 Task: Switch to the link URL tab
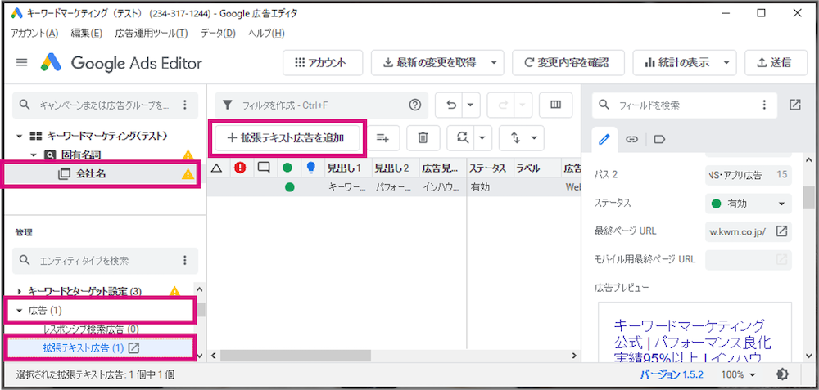[x=632, y=139]
